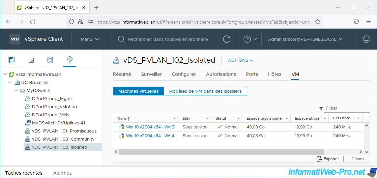Collapse the DC-Bruxelles datacenter node
The image size is (377, 178).
point(10,82)
